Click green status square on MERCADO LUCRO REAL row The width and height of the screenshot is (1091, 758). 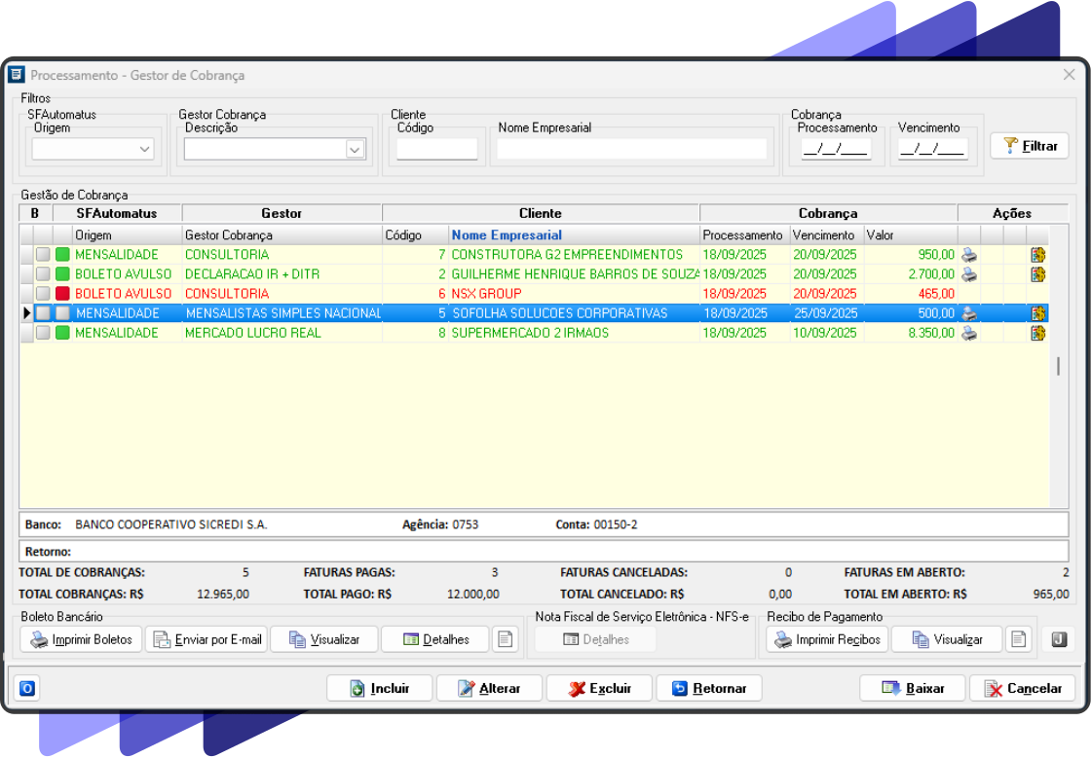62,333
